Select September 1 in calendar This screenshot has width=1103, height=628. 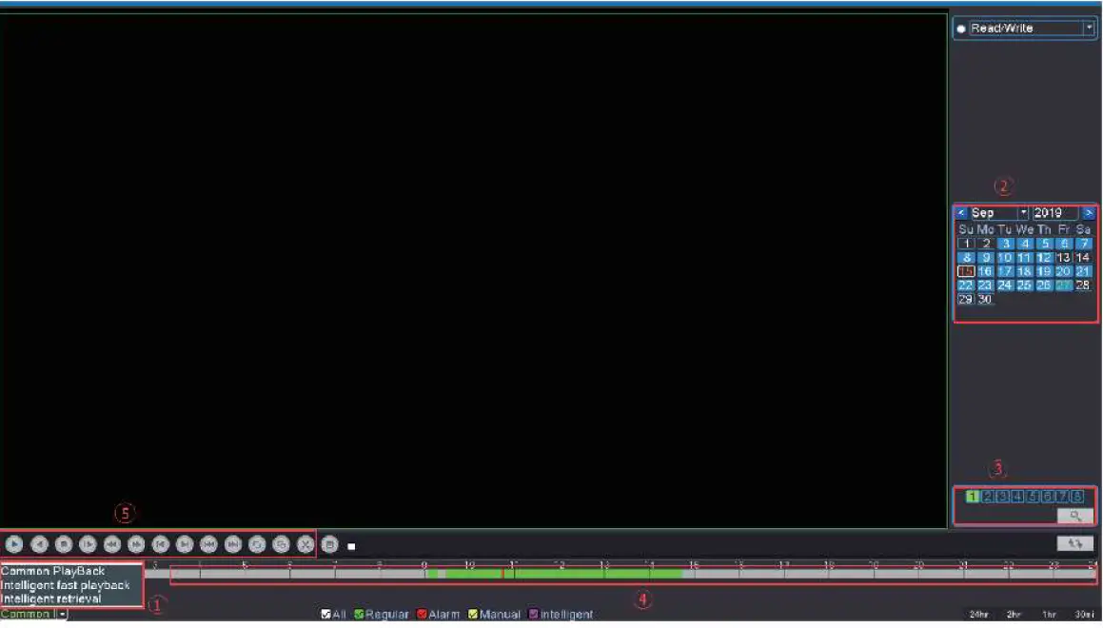coord(966,244)
